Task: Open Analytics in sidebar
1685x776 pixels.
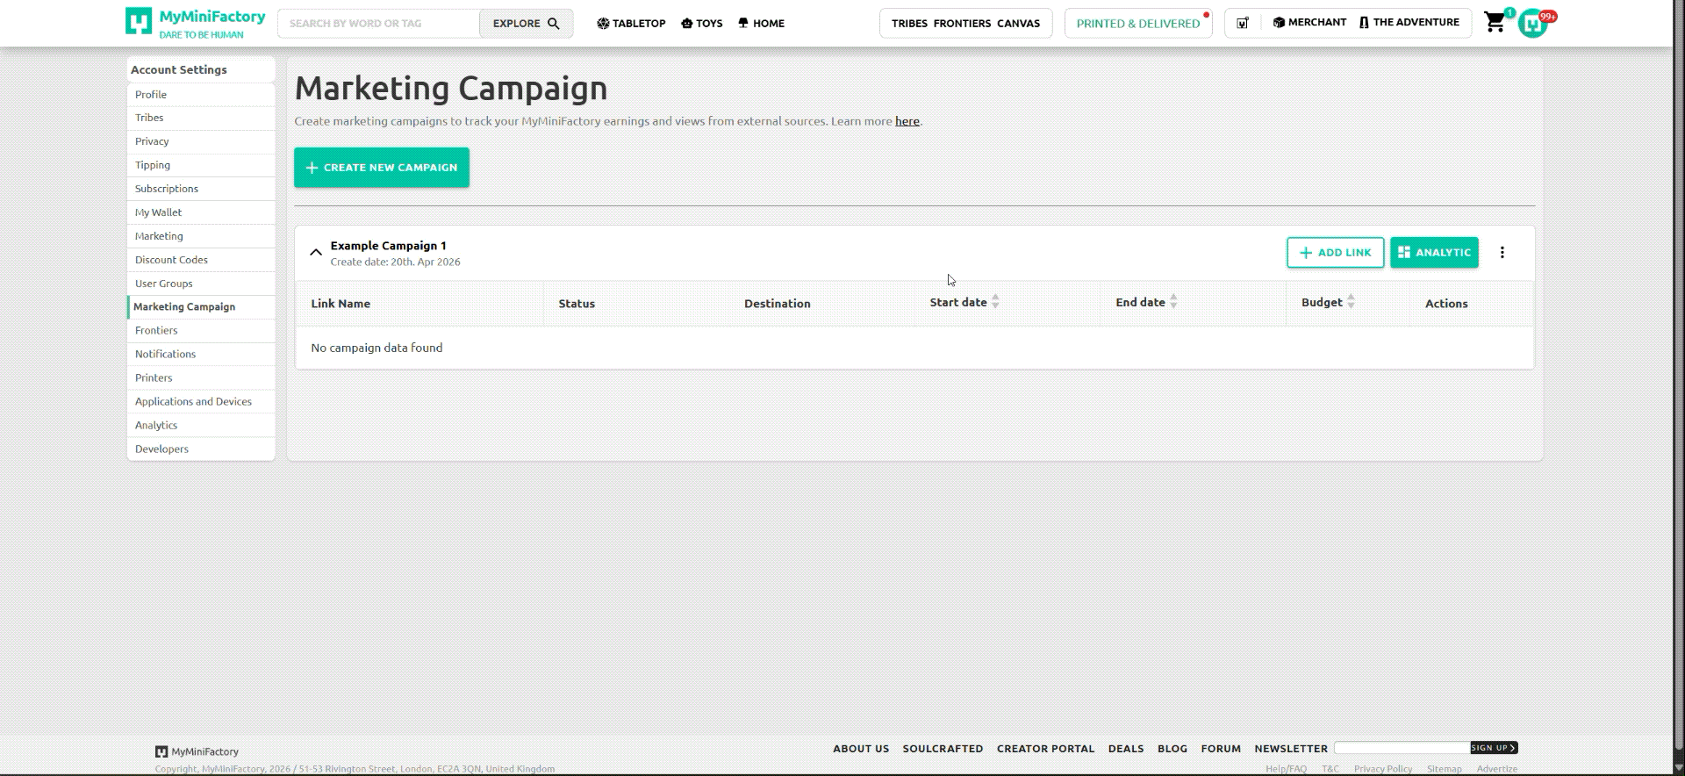Action: point(201,426)
